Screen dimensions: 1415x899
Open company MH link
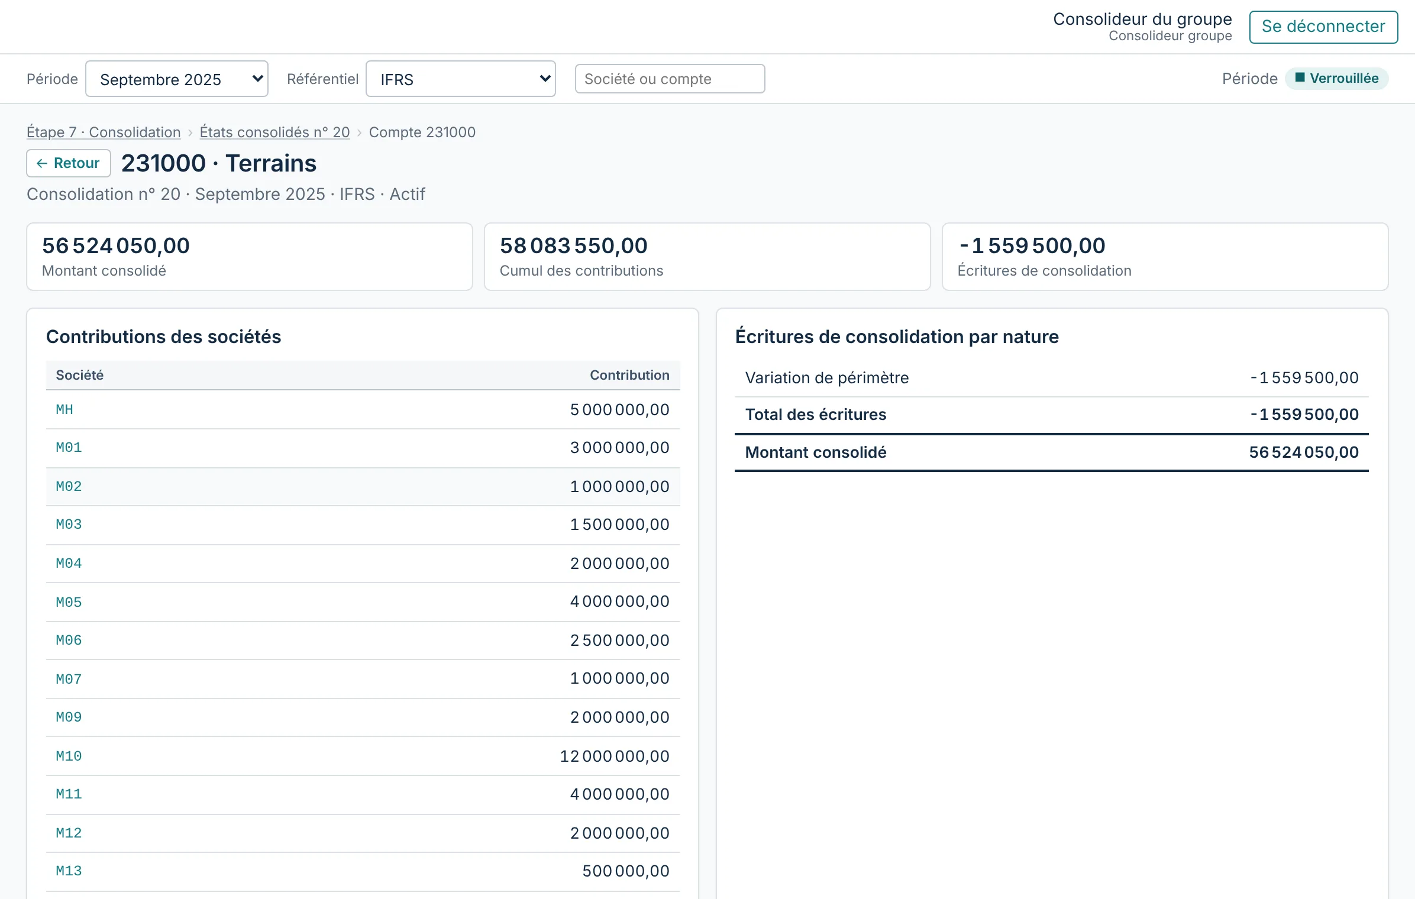click(64, 409)
